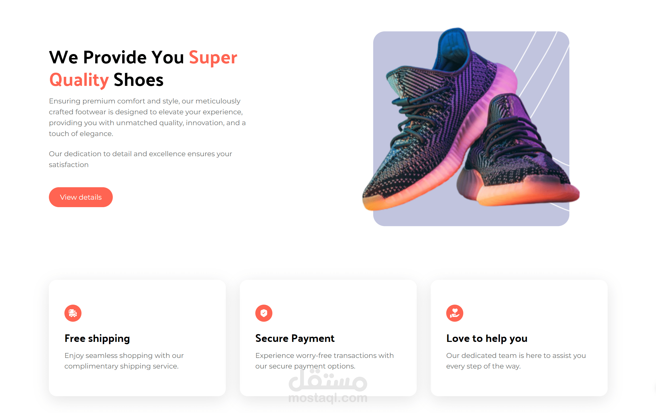The height and width of the screenshot is (413, 656).
Task: Select the secure payment shield icon
Action: click(264, 313)
